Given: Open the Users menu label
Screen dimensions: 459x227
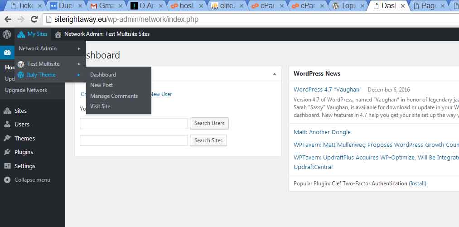Looking at the screenshot, I should tap(22, 125).
